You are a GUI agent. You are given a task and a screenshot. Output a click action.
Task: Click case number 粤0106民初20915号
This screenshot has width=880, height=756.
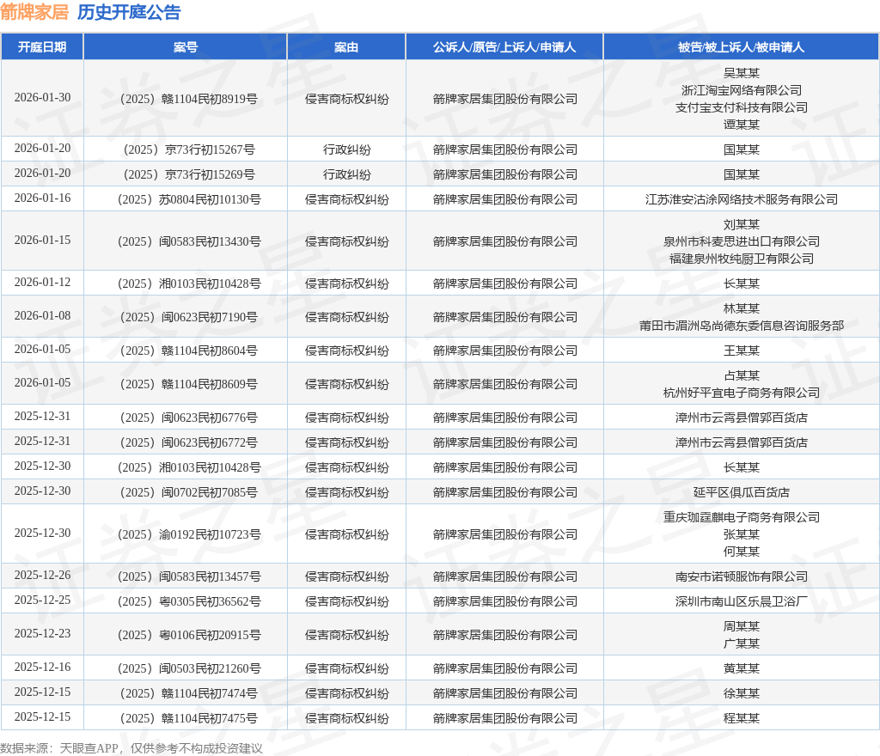[189, 635]
